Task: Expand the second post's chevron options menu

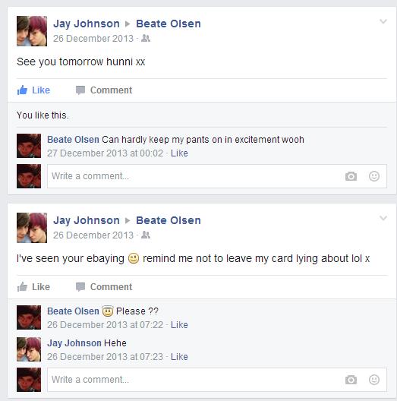Action: pos(383,218)
